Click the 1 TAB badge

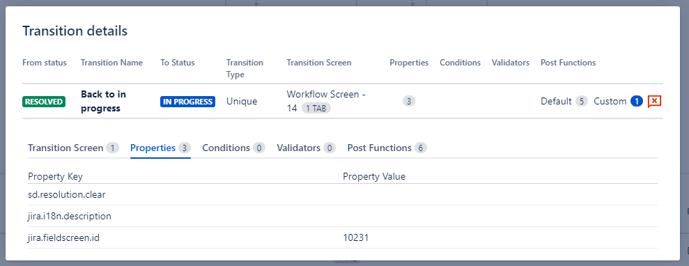tap(316, 109)
